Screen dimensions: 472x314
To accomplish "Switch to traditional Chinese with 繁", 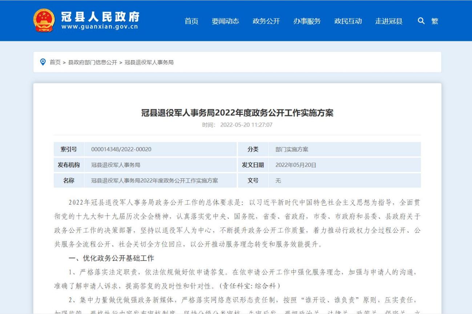I will pos(435,21).
